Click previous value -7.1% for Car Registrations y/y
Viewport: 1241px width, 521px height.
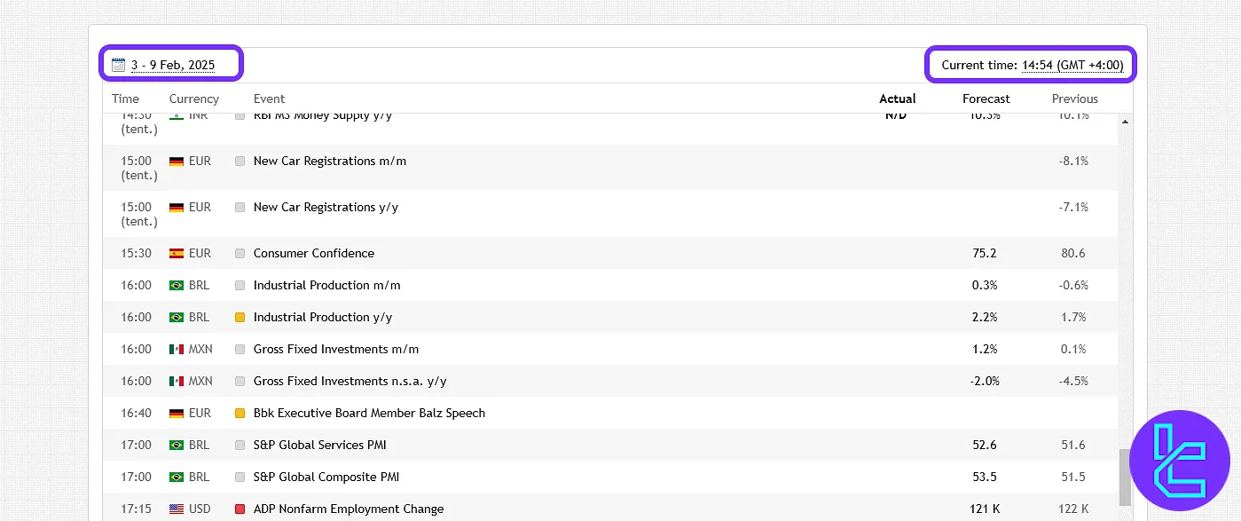[1073, 207]
